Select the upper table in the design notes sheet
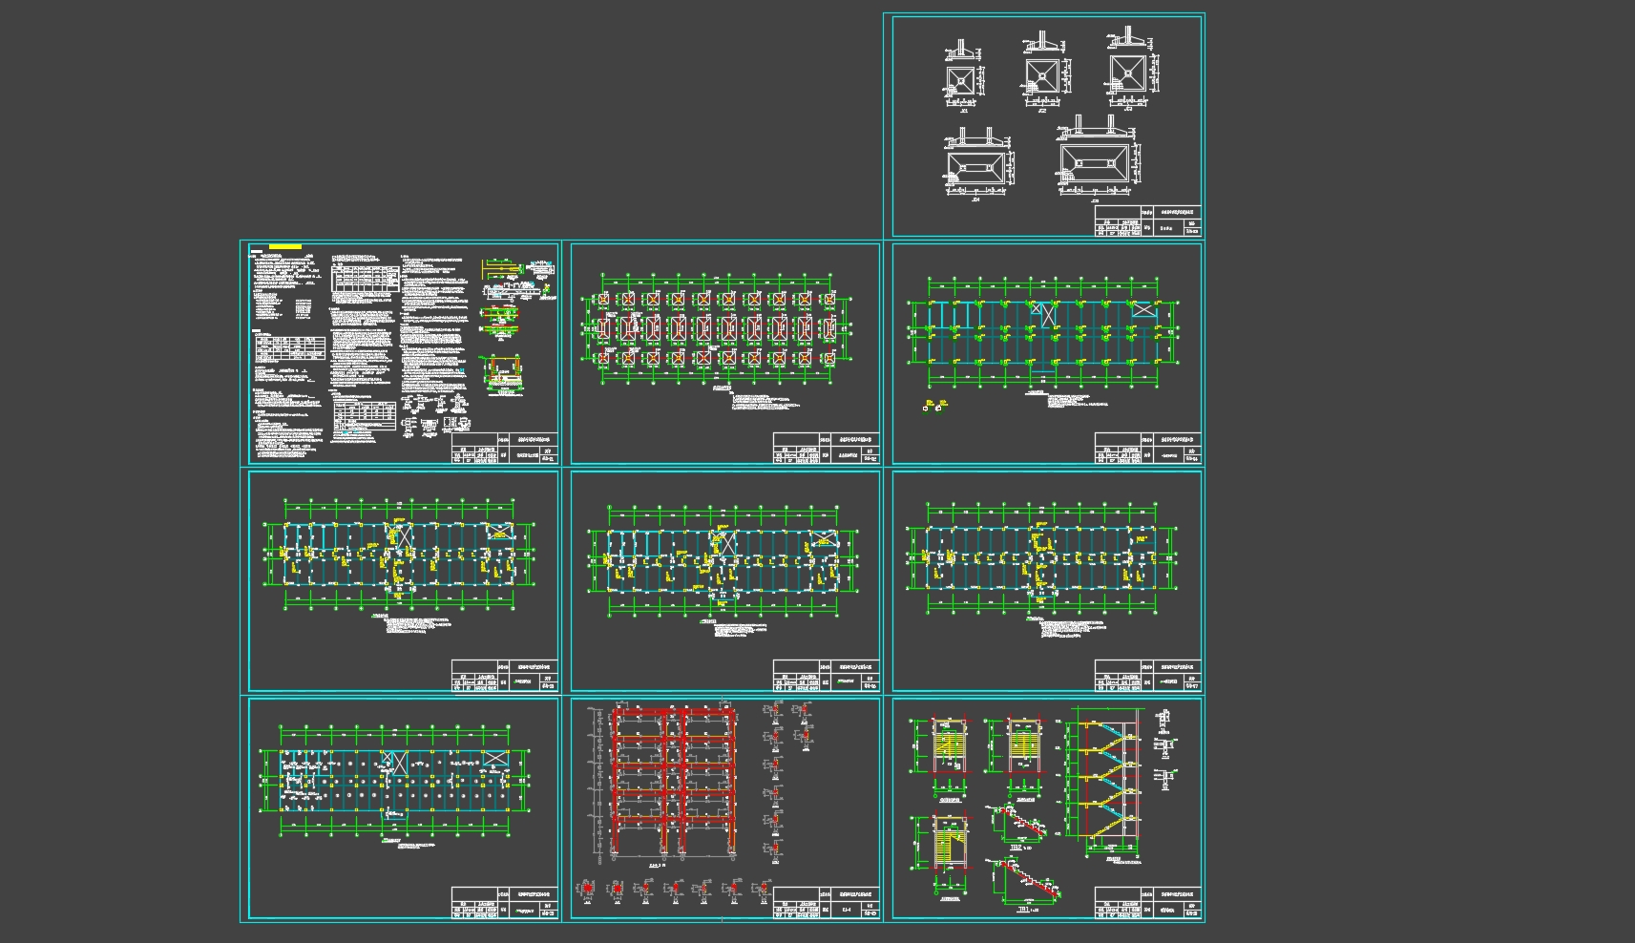 pos(365,279)
